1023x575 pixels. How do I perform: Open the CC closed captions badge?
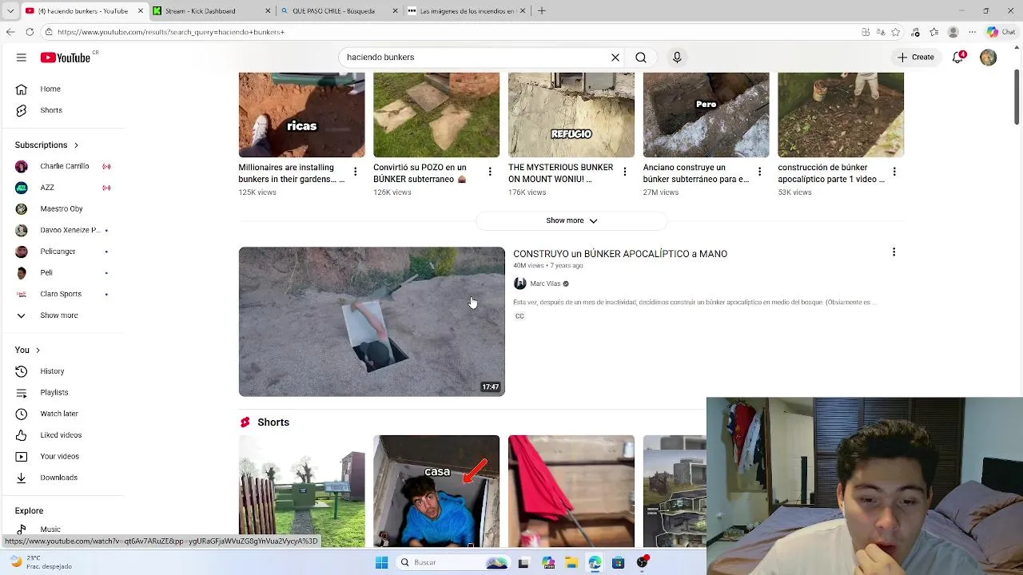pyautogui.click(x=519, y=316)
